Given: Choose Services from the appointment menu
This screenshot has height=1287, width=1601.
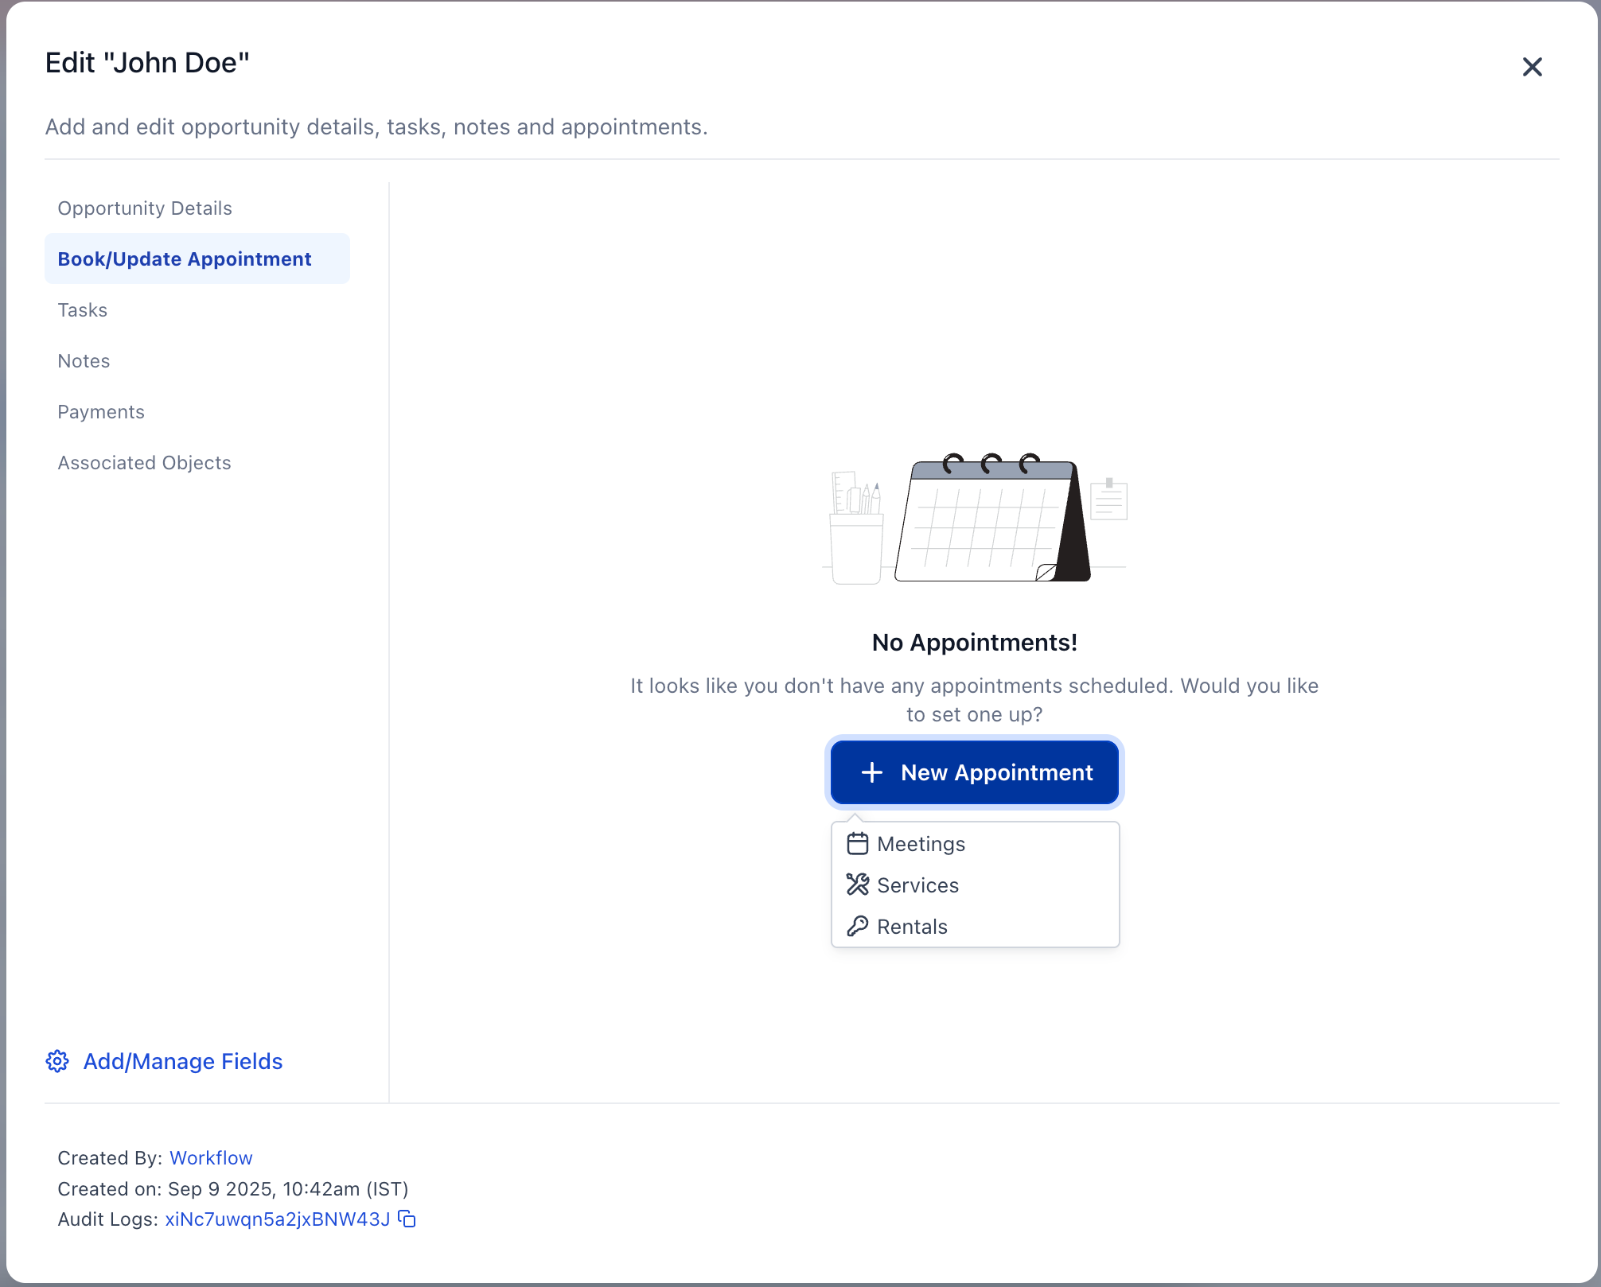Looking at the screenshot, I should pyautogui.click(x=917, y=885).
